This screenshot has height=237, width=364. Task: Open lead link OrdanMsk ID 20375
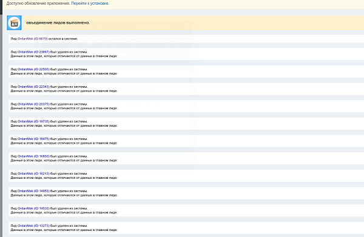coord(33,104)
